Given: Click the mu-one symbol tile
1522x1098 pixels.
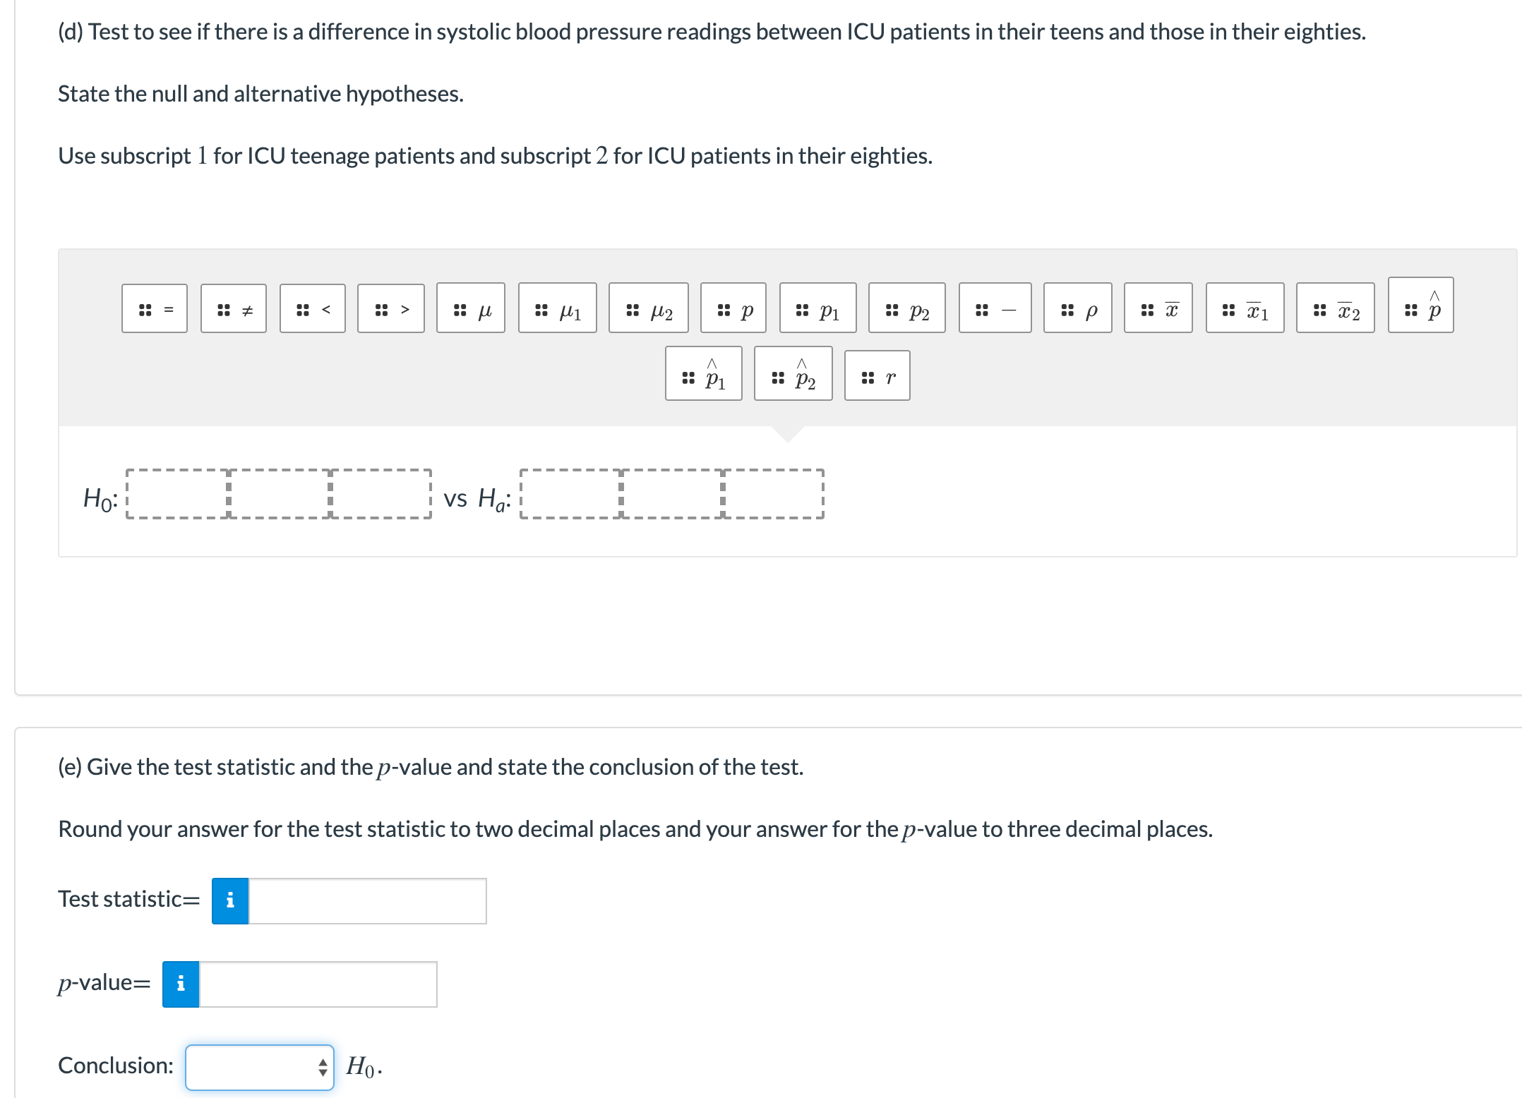Looking at the screenshot, I should [x=558, y=308].
